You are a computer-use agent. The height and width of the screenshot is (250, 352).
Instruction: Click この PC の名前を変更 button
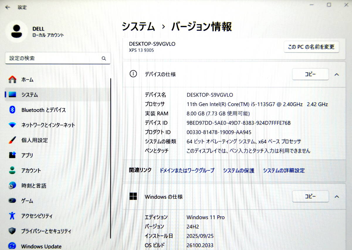(311, 47)
